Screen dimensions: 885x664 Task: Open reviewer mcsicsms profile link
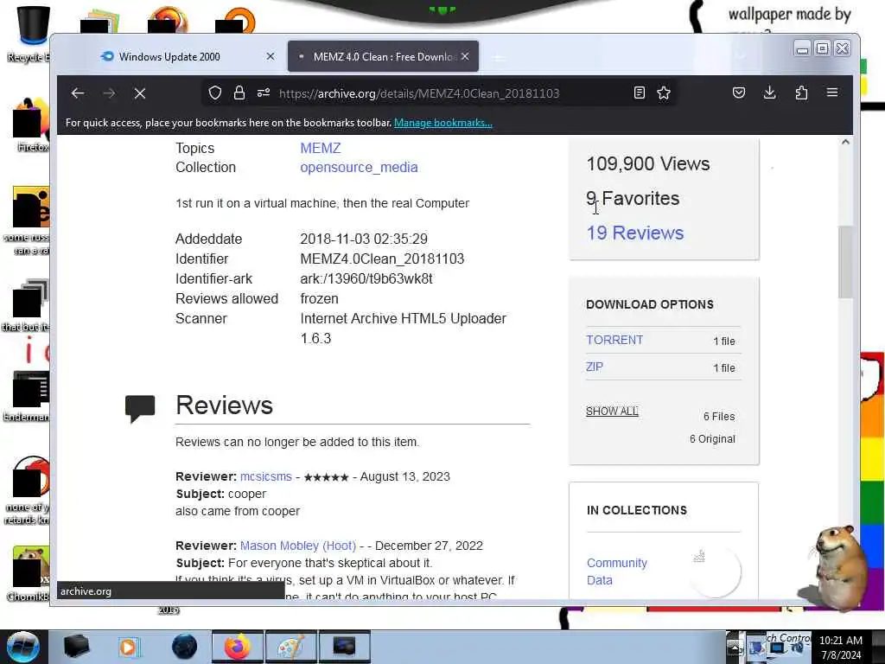click(x=266, y=476)
